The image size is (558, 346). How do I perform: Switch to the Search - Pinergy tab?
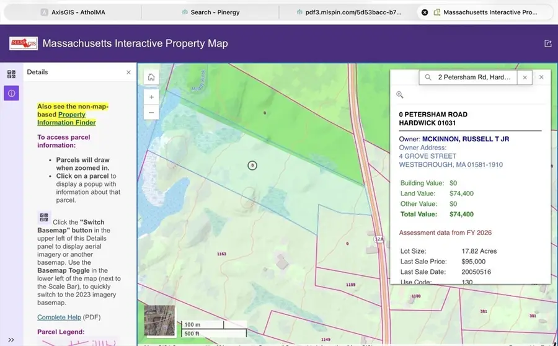click(x=210, y=12)
